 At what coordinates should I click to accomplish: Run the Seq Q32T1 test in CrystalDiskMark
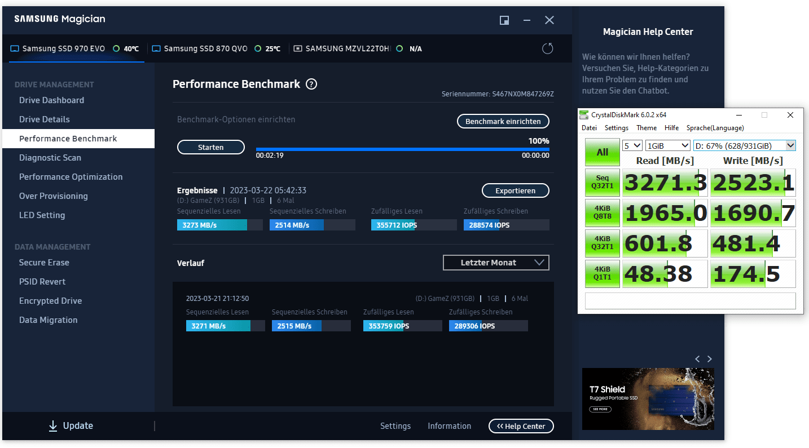603,182
